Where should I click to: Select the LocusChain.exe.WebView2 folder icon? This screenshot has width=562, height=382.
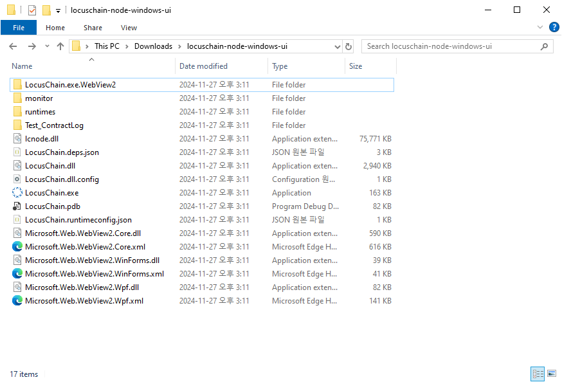[x=17, y=85]
